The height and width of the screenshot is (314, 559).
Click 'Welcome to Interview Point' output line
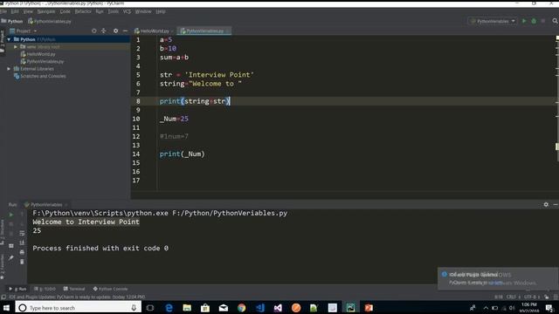coord(86,222)
